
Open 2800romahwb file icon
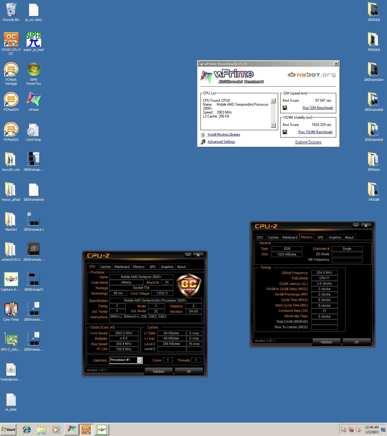click(x=34, y=192)
